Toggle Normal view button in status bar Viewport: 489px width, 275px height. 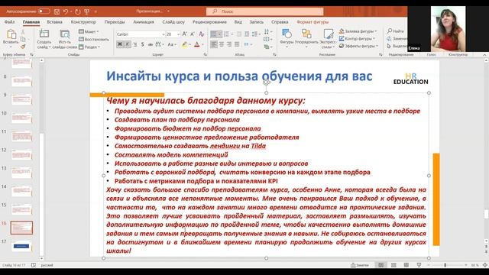click(x=381, y=265)
